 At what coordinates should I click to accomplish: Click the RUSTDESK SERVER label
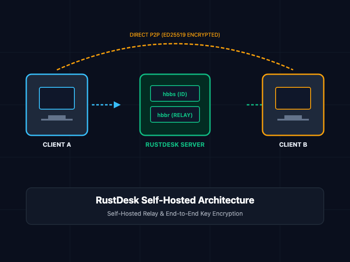175,145
